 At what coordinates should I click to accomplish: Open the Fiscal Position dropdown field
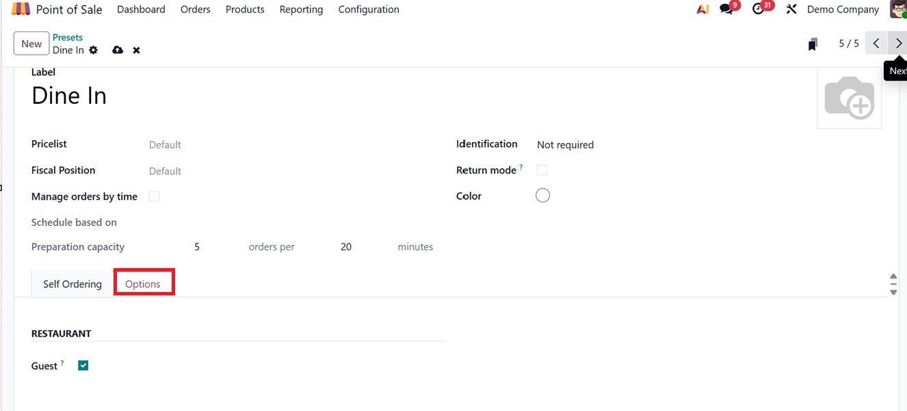205,171
